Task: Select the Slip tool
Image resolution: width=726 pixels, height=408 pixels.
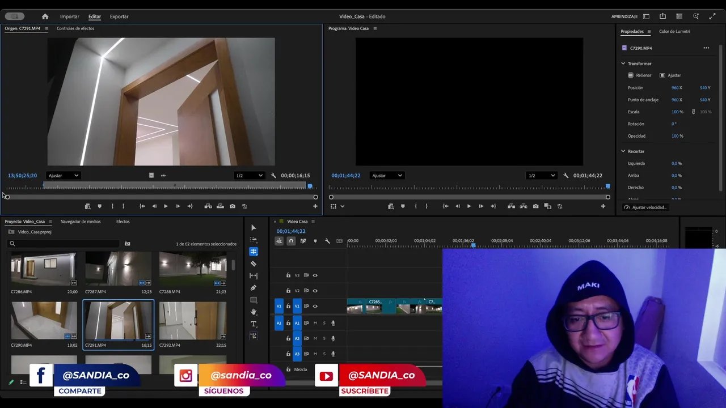Action: [x=254, y=275]
